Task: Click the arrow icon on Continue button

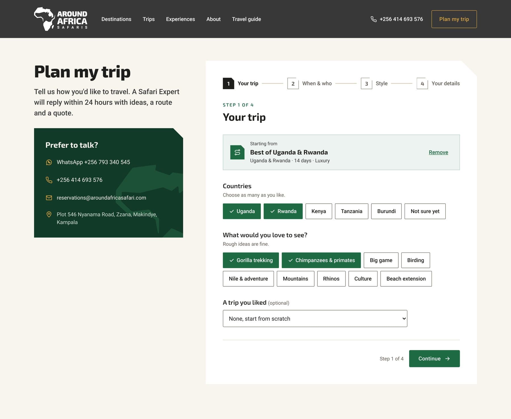Action: pyautogui.click(x=447, y=358)
